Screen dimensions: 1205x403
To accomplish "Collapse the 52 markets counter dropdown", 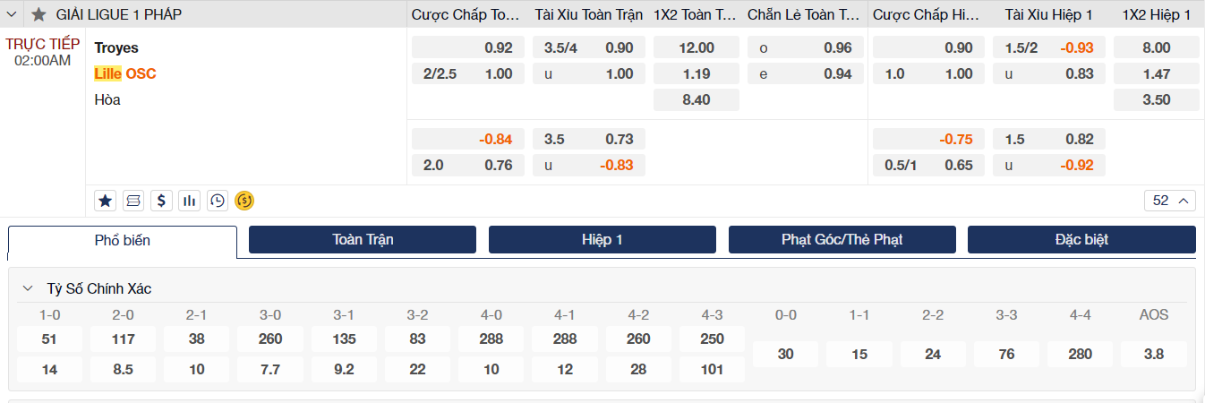I will click(1169, 201).
